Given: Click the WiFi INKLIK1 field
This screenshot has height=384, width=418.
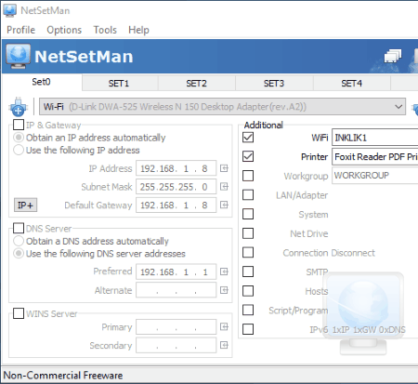Looking at the screenshot, I should 375,138.
